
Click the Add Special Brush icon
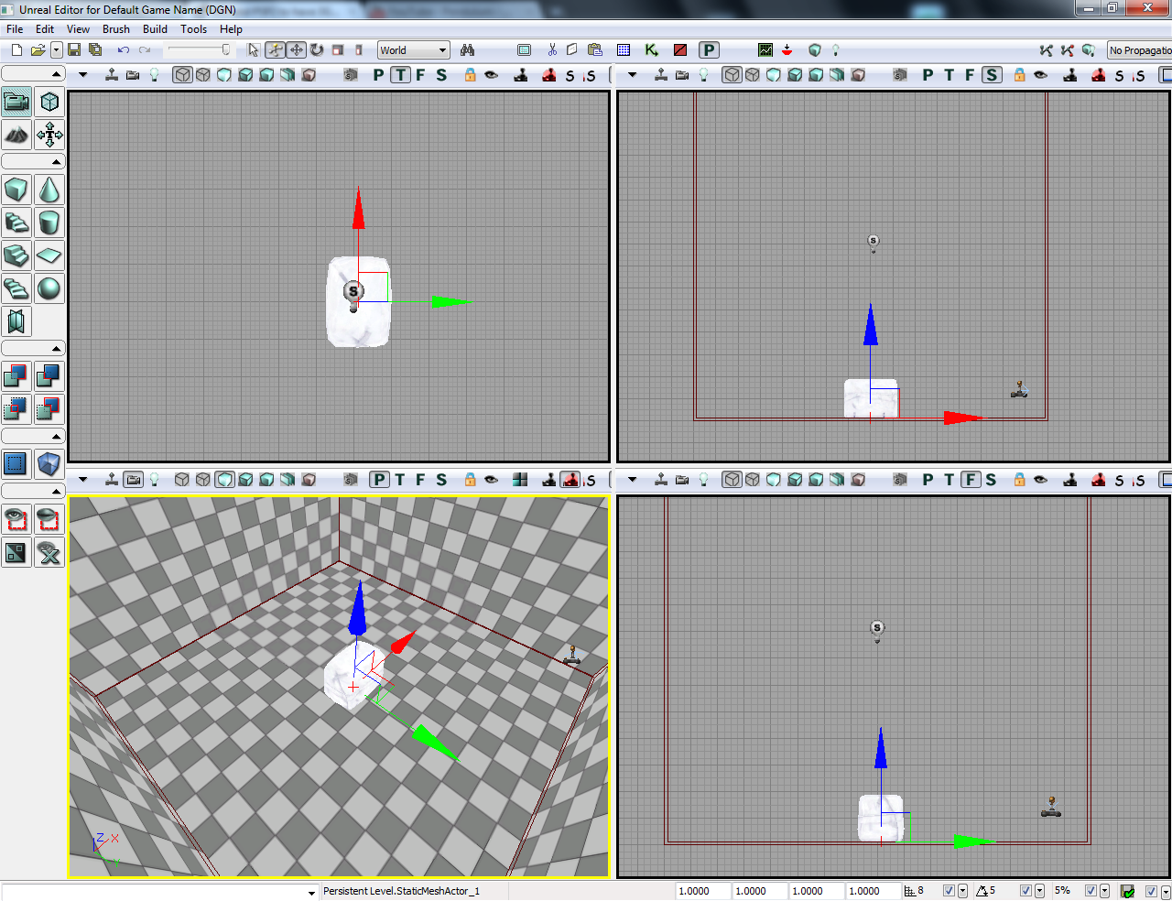16,463
